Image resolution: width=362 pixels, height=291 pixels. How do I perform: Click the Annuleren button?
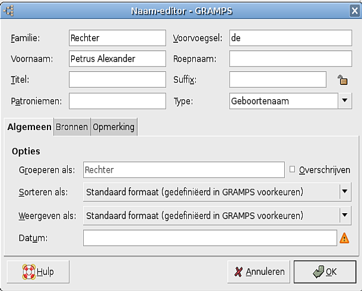coord(259,271)
